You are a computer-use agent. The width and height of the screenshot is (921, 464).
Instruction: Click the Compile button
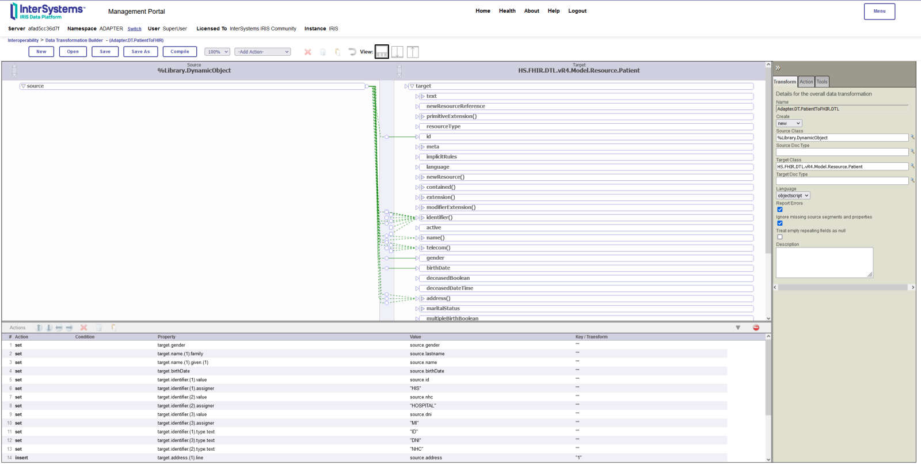click(180, 52)
